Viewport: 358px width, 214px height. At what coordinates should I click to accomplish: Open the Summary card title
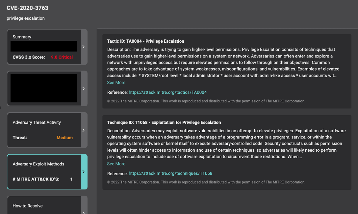[x=22, y=37]
